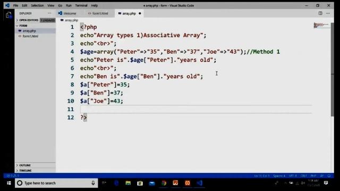The image size is (340, 191).
Task: Click the 1 UNSAVED badge
Action: pos(48,20)
